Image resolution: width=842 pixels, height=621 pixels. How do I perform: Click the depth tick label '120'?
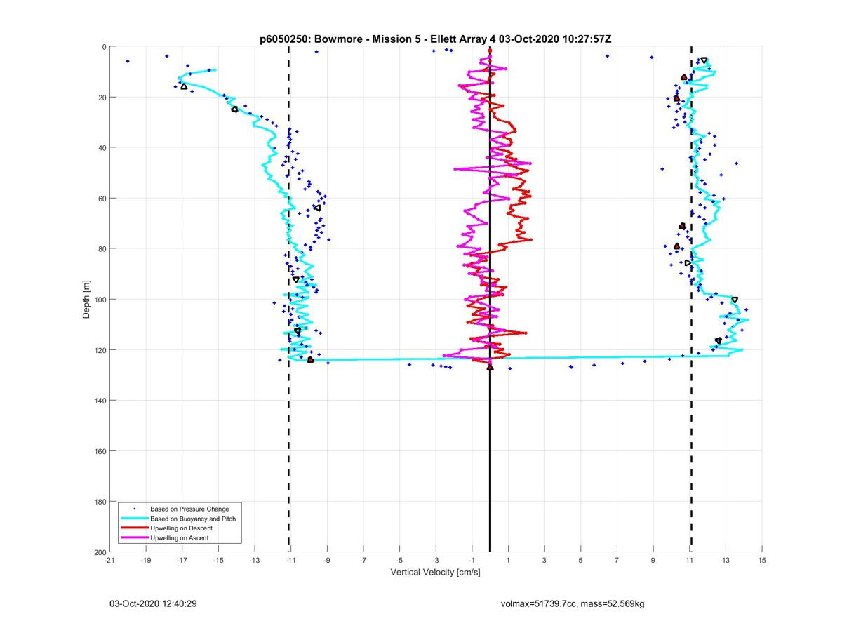tap(100, 350)
